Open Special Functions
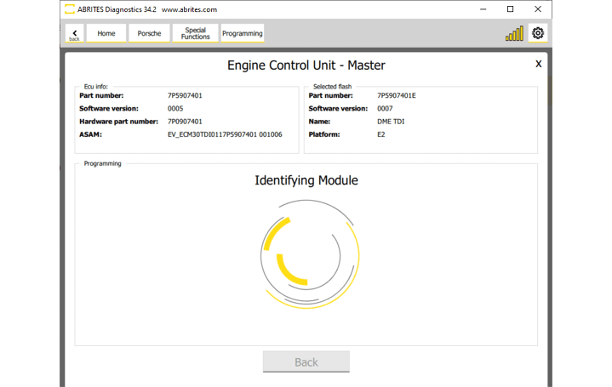Viewport: 612px width, 387px height. tap(195, 33)
